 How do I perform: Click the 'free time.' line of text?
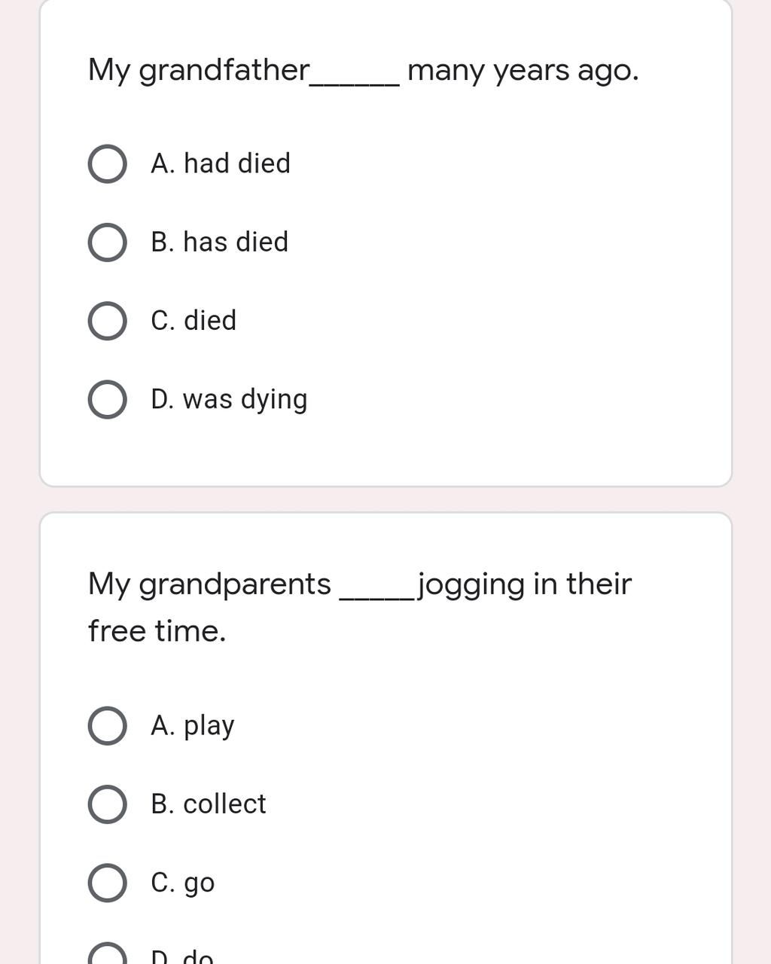(x=157, y=630)
